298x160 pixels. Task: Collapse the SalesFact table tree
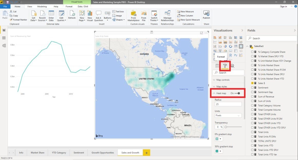247,46
